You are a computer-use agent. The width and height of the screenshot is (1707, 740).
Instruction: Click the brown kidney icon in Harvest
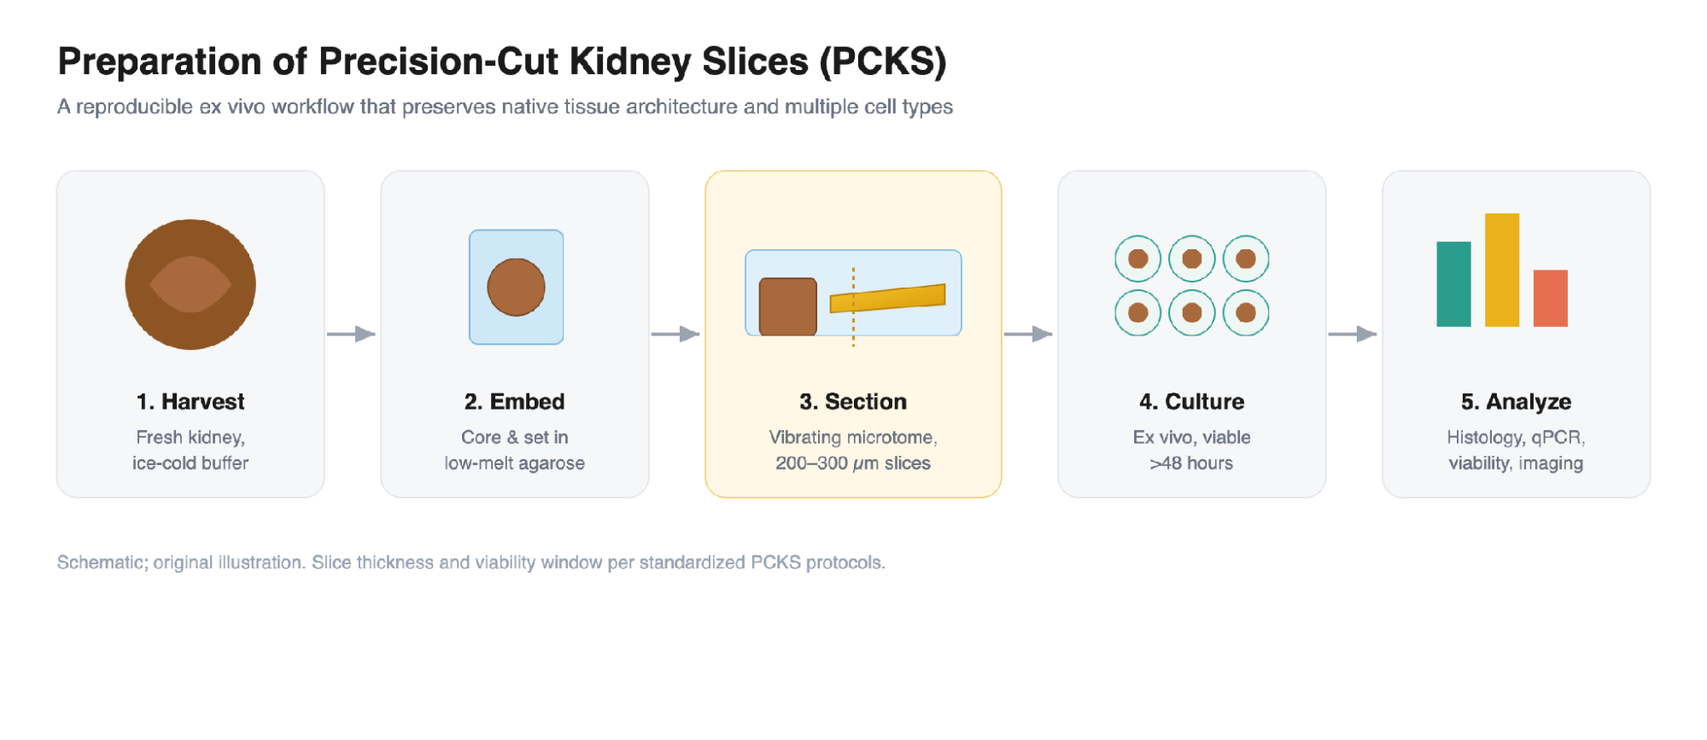pyautogui.click(x=190, y=284)
